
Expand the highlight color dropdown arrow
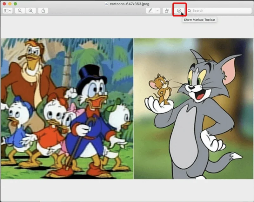[158, 10]
